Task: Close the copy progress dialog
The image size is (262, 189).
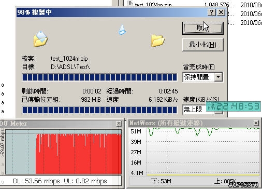Action: click(221, 12)
